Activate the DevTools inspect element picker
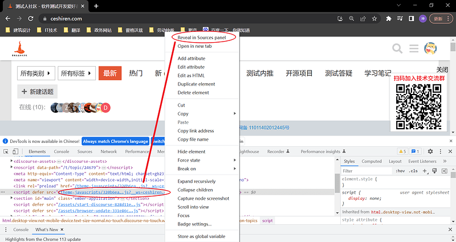 [x=6, y=151]
